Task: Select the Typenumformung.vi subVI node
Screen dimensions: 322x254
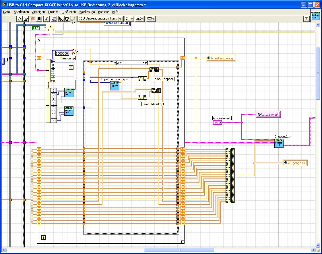Action: [115, 86]
